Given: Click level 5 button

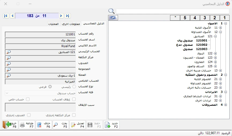Looking at the screenshot, I should (x=185, y=18).
